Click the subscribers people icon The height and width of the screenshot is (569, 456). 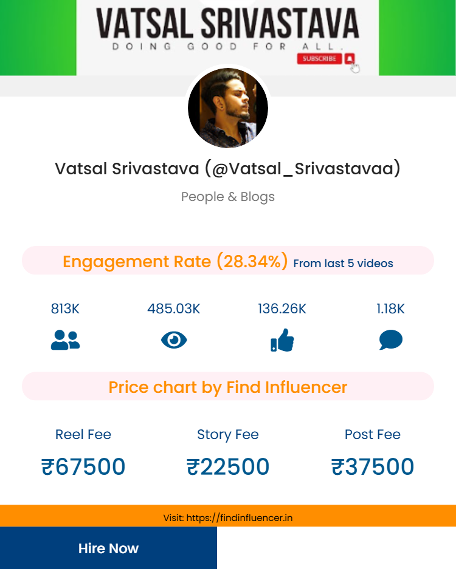pyautogui.click(x=65, y=340)
